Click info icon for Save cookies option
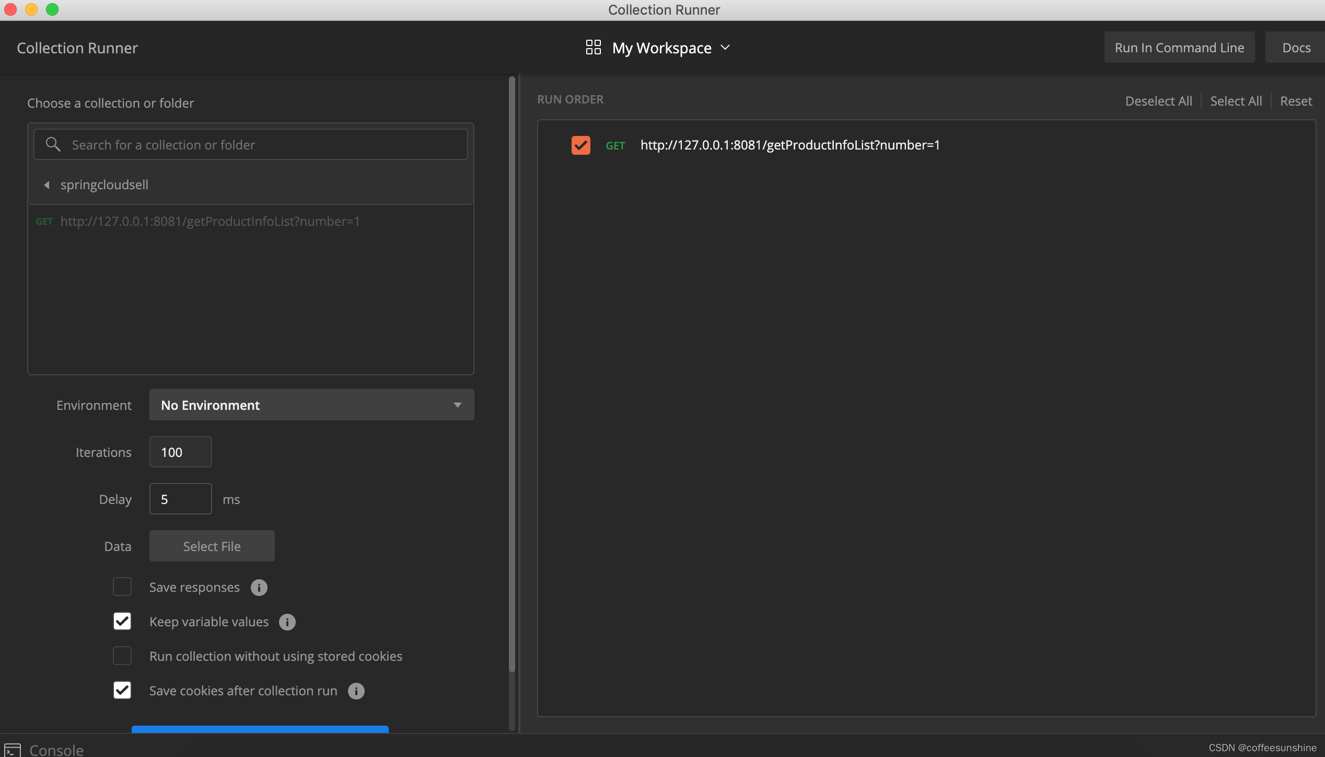 356,691
